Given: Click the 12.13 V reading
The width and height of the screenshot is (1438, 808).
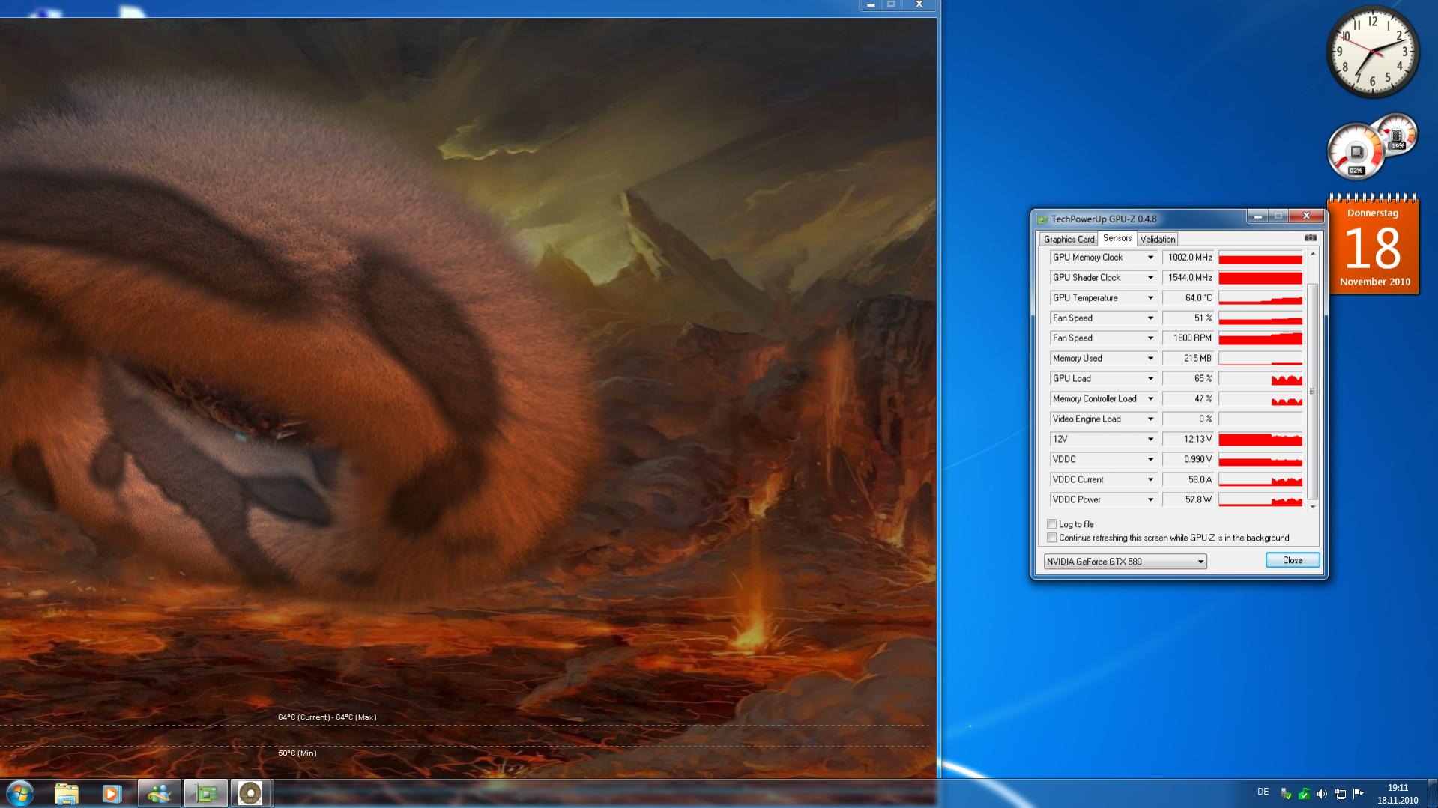Looking at the screenshot, I should click(x=1188, y=440).
